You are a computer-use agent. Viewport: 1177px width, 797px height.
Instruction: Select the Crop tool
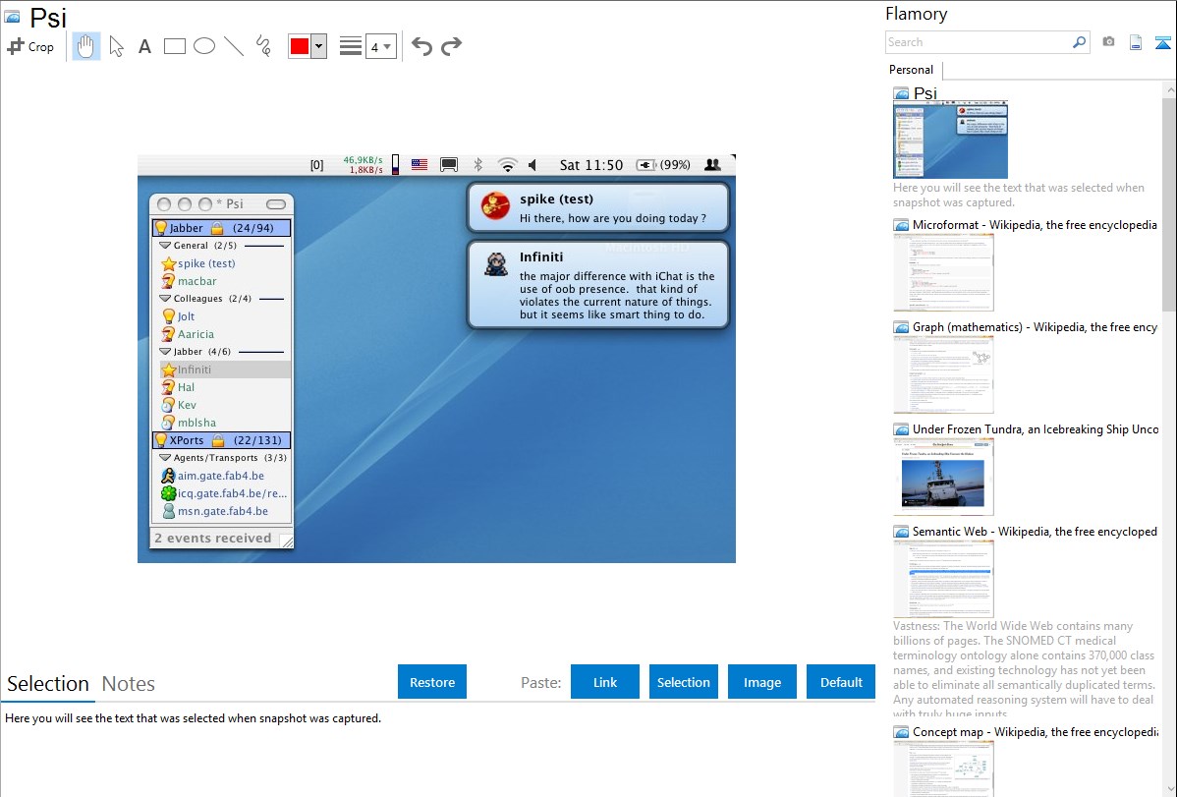(30, 46)
